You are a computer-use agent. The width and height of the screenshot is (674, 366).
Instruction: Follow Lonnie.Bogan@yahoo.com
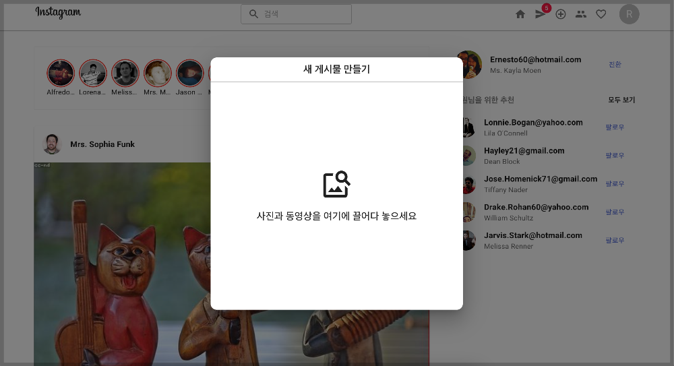coord(615,127)
